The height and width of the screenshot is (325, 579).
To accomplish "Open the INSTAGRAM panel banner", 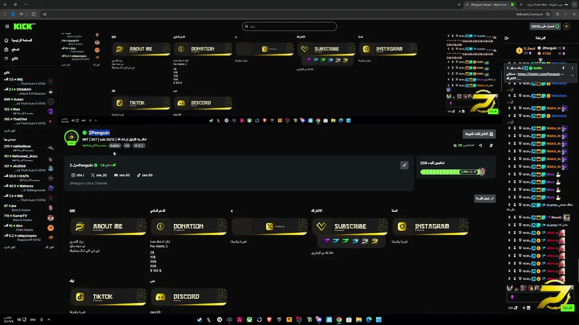I will coord(430,226).
